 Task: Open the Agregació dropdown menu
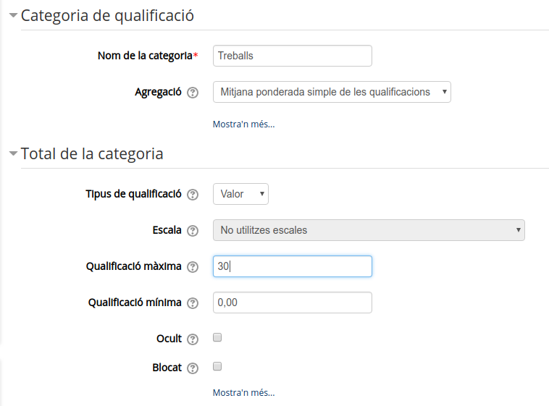click(x=332, y=92)
